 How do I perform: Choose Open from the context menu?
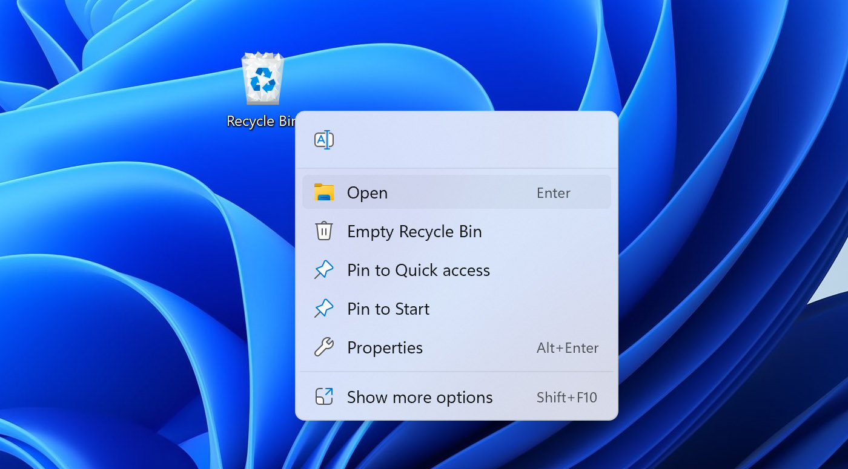457,192
